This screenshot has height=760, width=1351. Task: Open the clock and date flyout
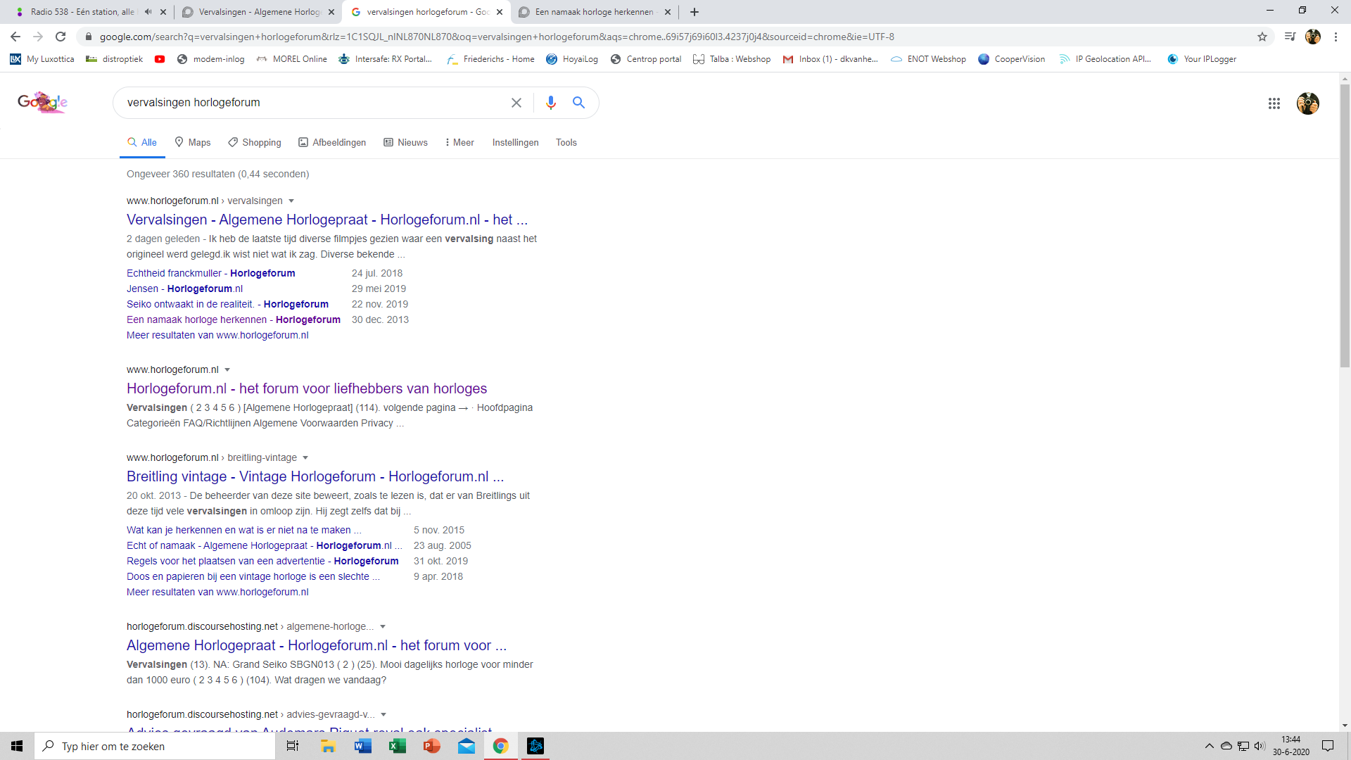[x=1291, y=746]
